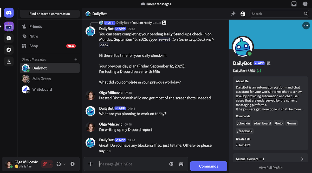The width and height of the screenshot is (312, 173).
Task: Click the Discord home button
Action: 9,12
